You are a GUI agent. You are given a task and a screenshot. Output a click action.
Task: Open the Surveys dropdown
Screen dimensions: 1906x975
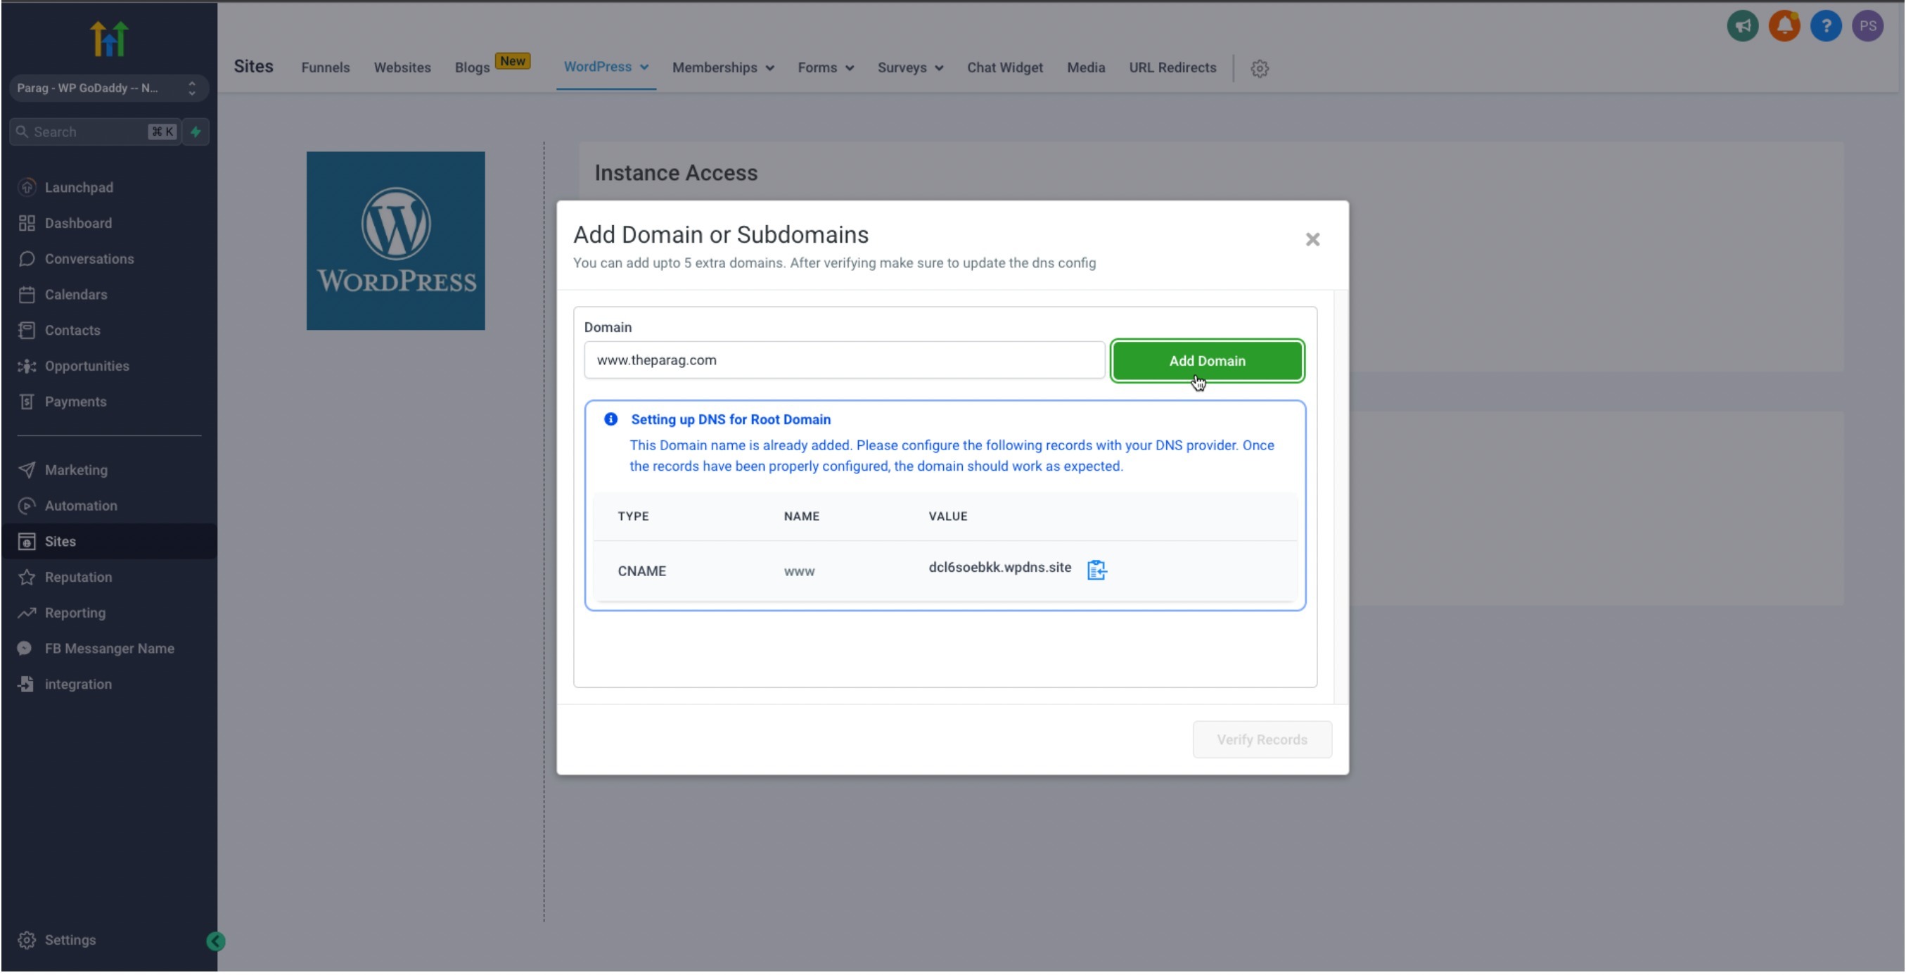[x=909, y=68]
